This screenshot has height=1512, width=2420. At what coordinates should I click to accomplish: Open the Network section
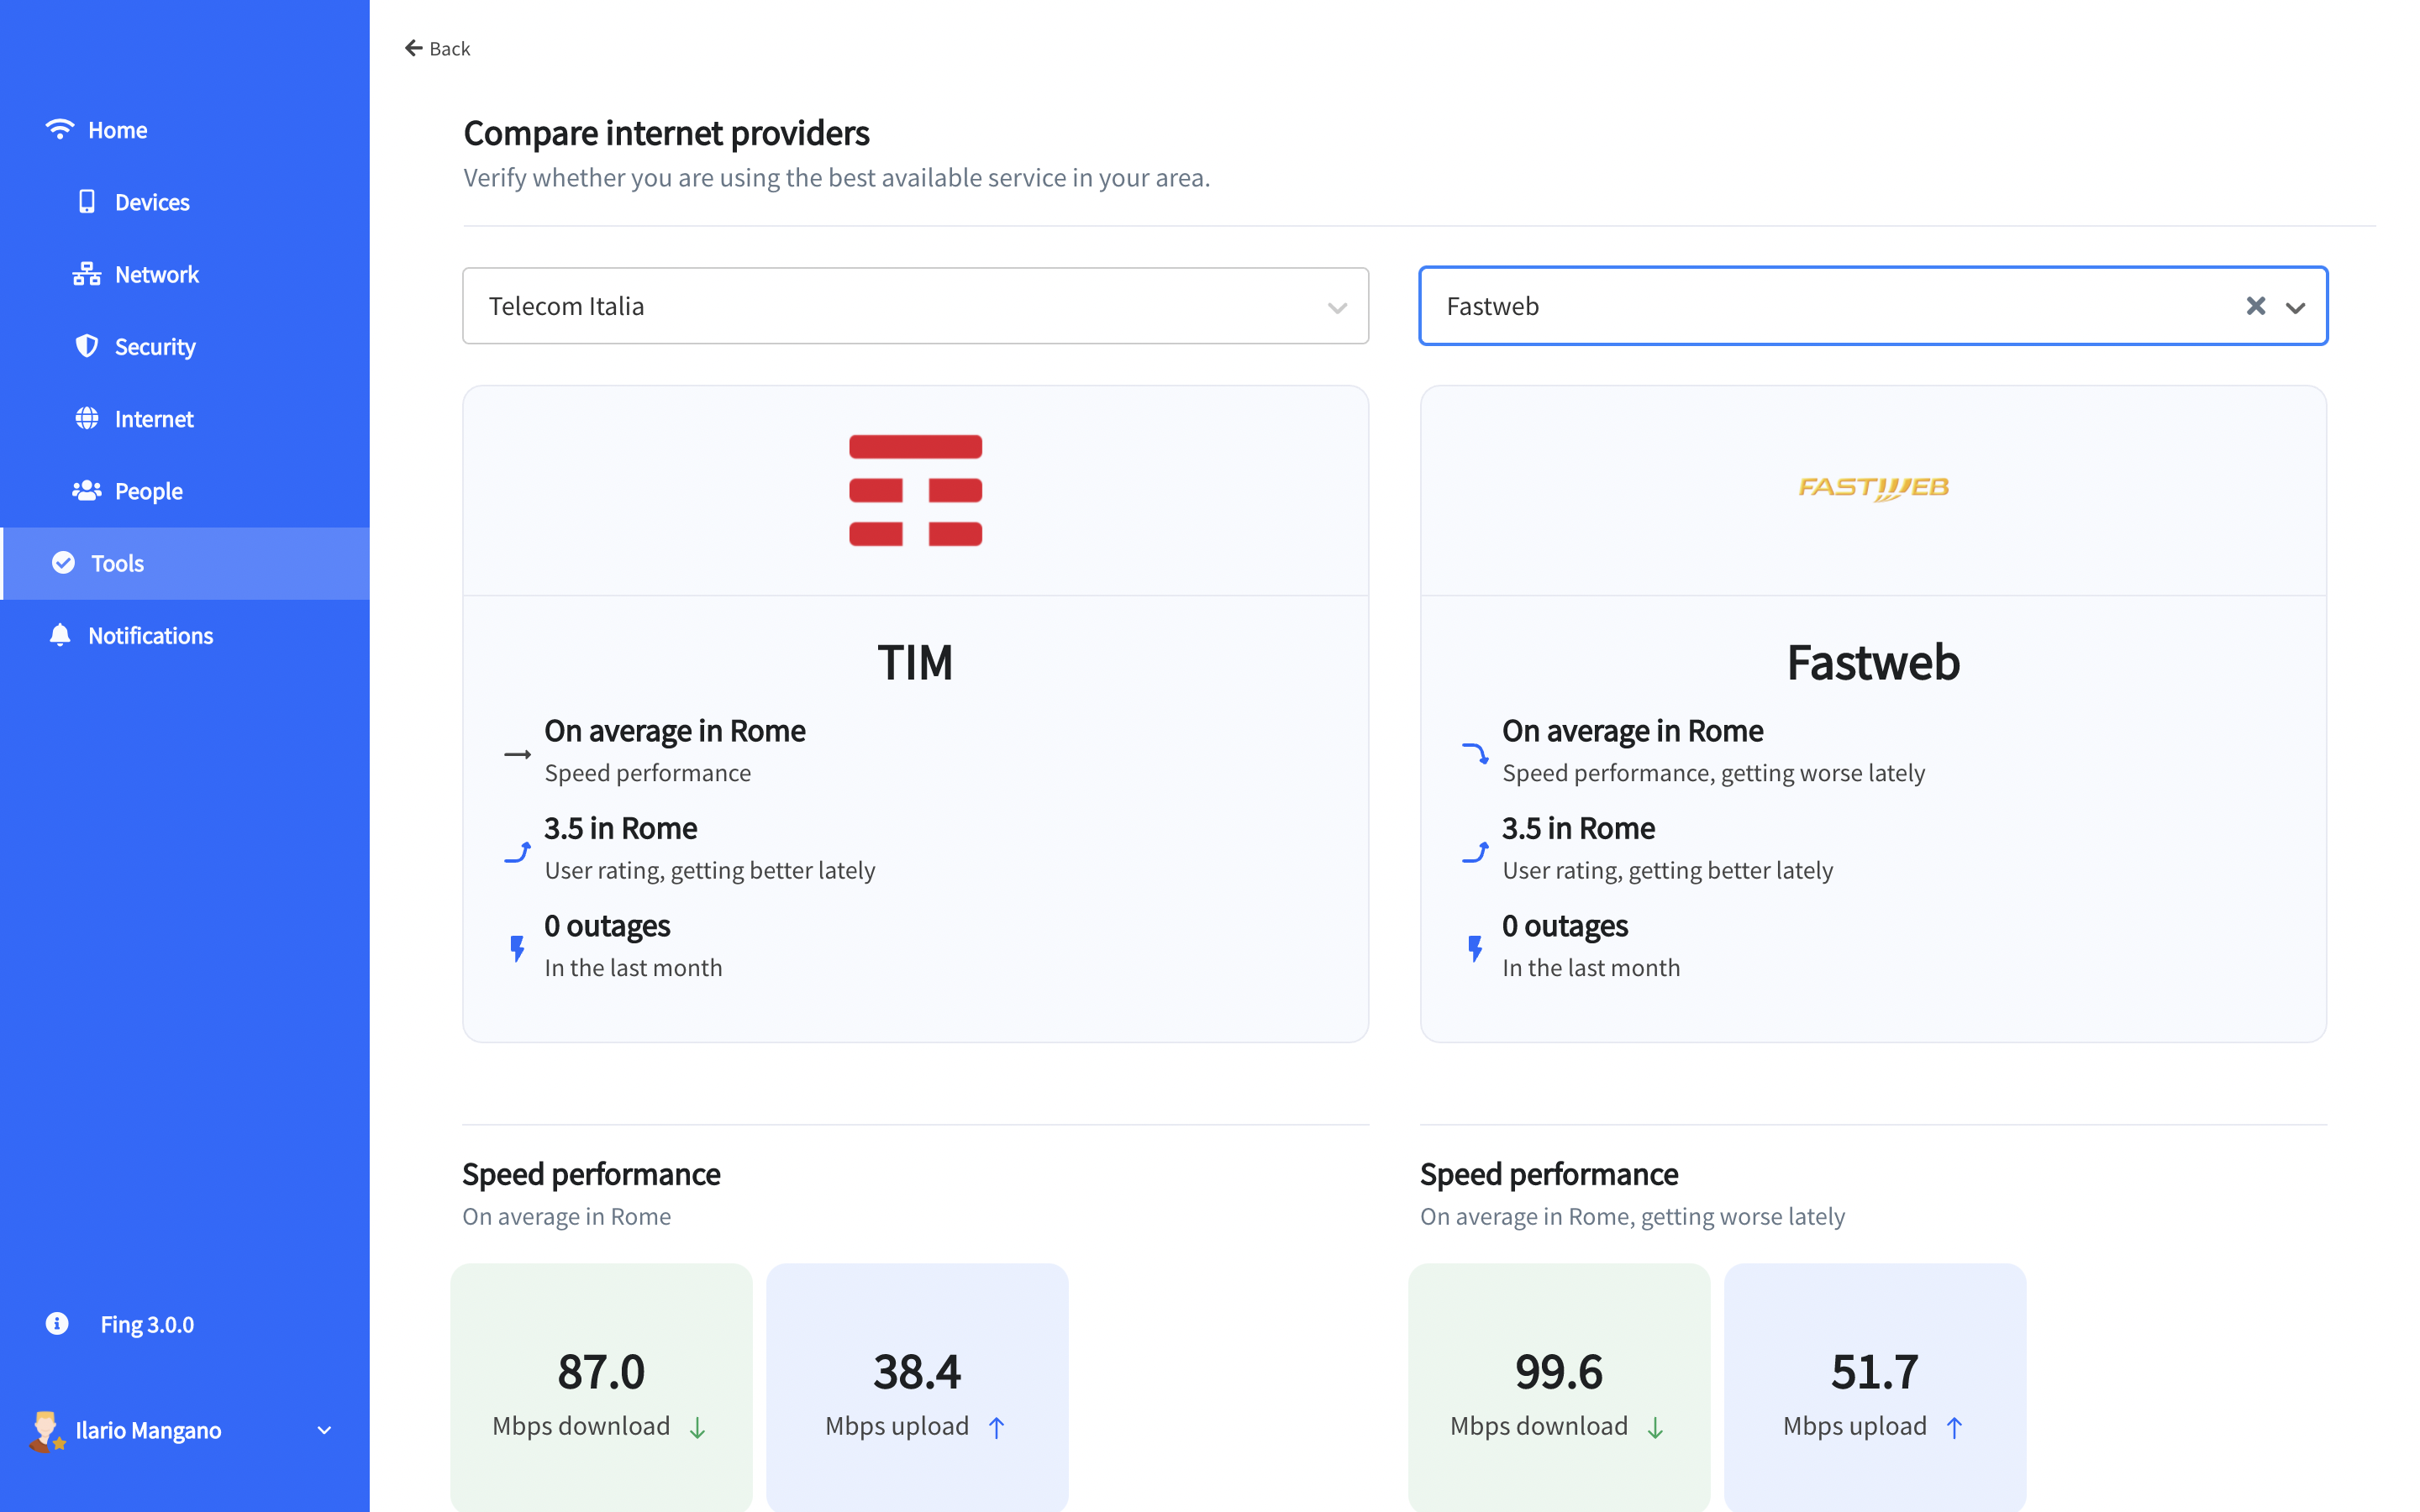(185, 274)
